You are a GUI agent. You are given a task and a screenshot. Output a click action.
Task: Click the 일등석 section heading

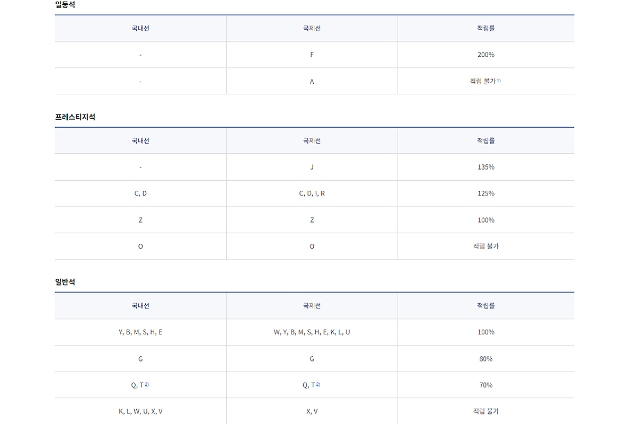pos(65,5)
